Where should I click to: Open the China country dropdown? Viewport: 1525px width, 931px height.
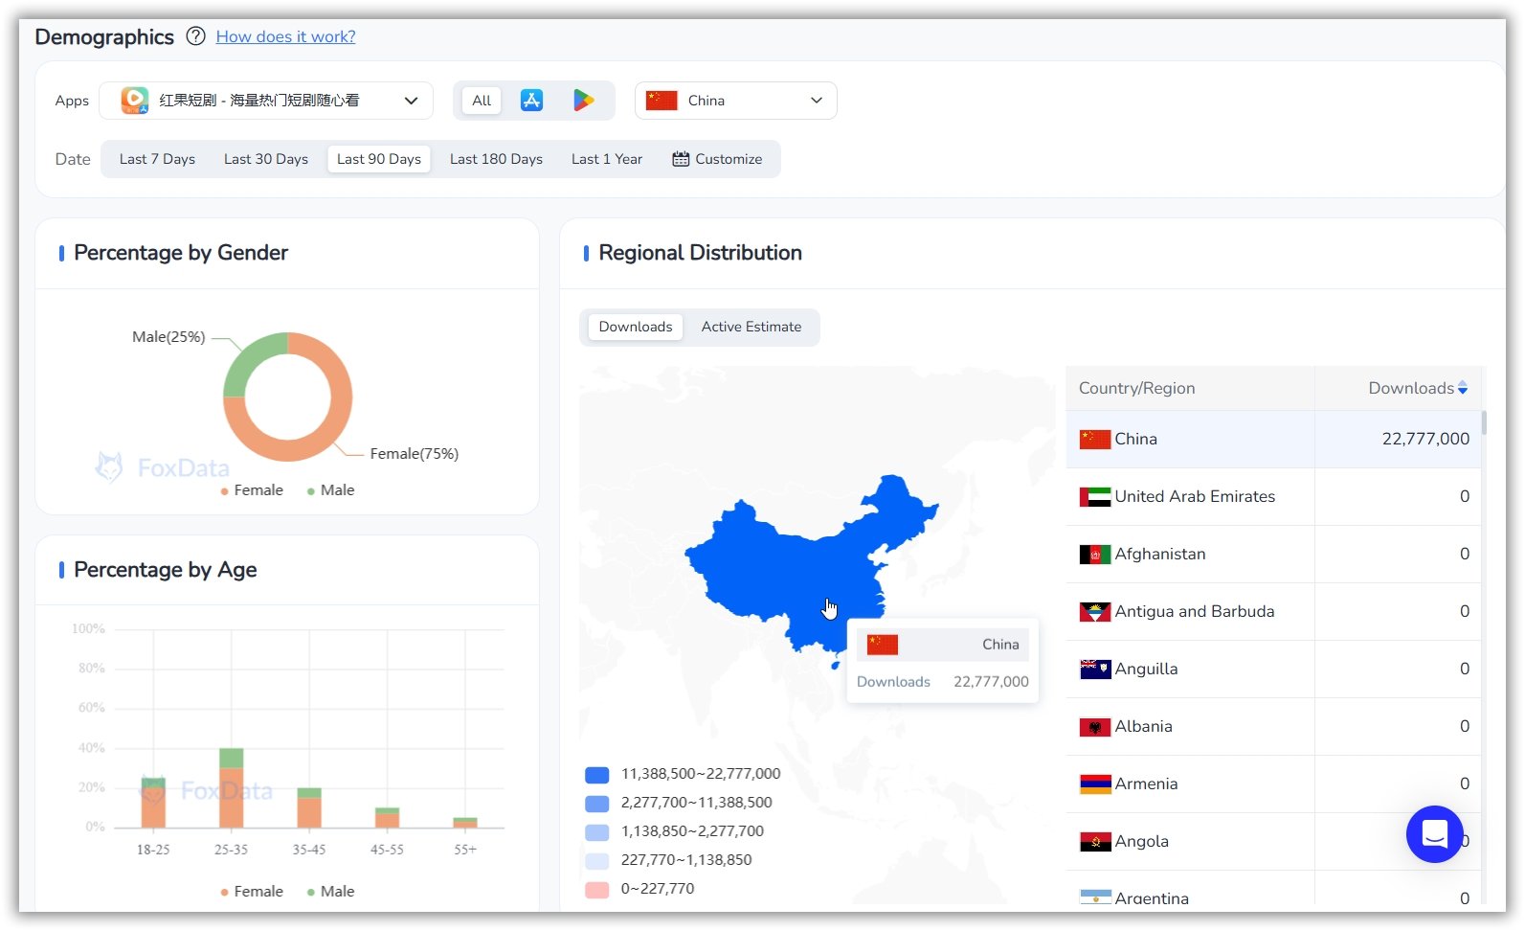click(x=735, y=101)
